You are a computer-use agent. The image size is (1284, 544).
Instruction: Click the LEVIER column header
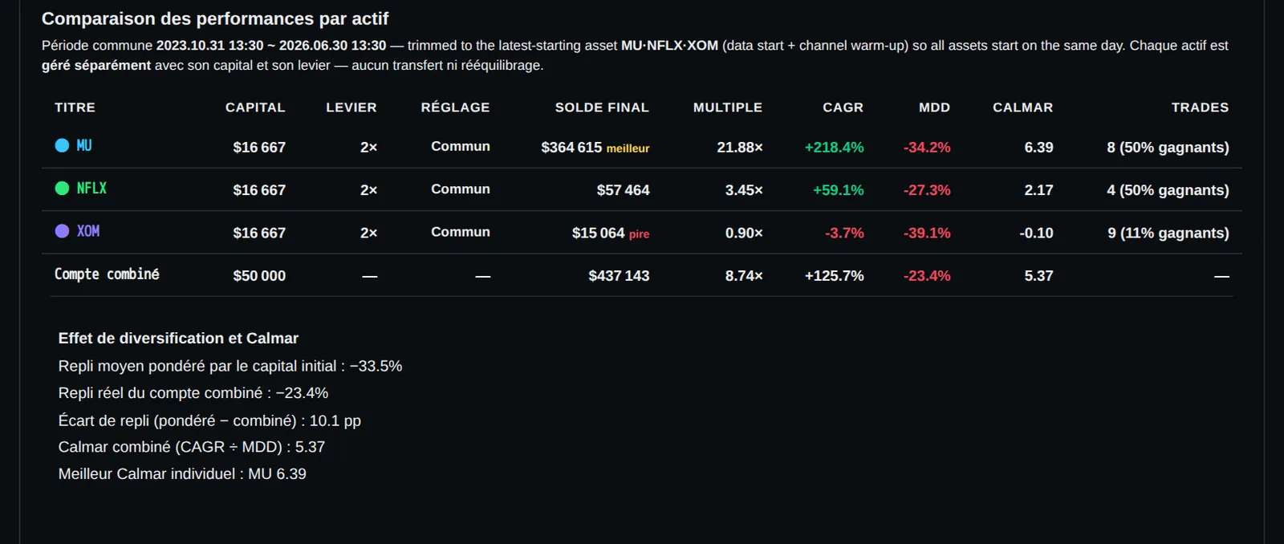coord(351,108)
